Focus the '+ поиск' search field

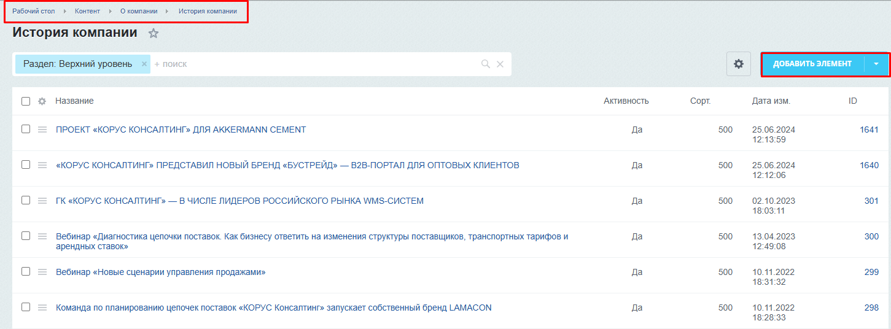[x=313, y=64]
